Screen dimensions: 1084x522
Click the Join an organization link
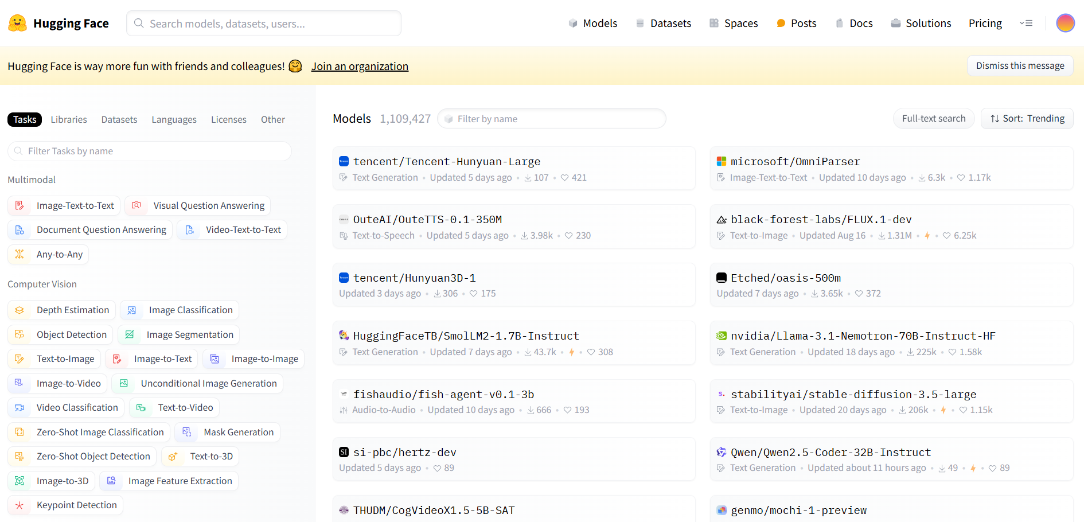360,66
